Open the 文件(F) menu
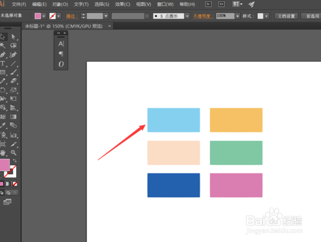This screenshot has width=321, height=242. click(19, 4)
